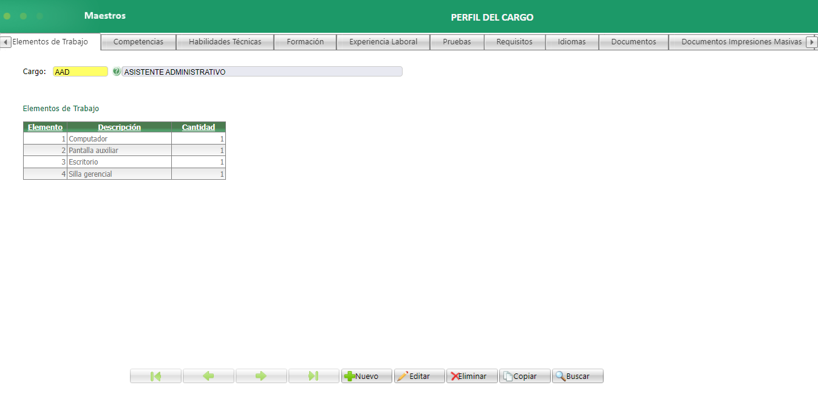This screenshot has width=818, height=402.
Task: Sort by Descripción column header
Action: coord(120,128)
